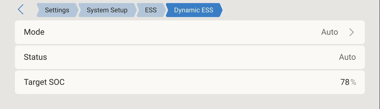This screenshot has height=109, width=380.
Task: Navigate to System Setup breadcrumb
Action: click(107, 10)
